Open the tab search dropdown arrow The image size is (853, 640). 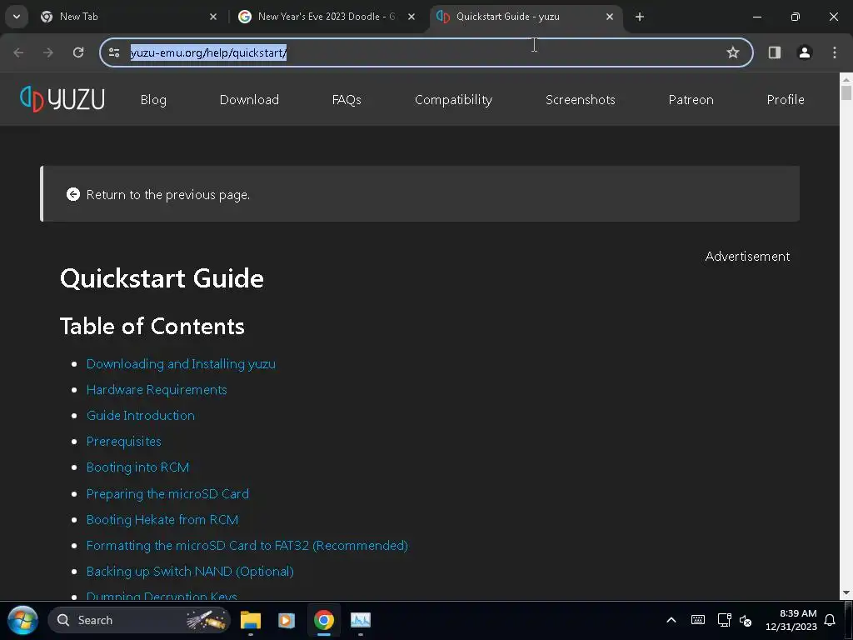17,17
